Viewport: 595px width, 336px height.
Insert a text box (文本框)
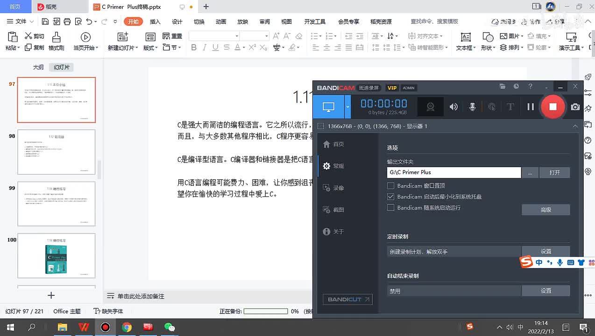tap(466, 42)
